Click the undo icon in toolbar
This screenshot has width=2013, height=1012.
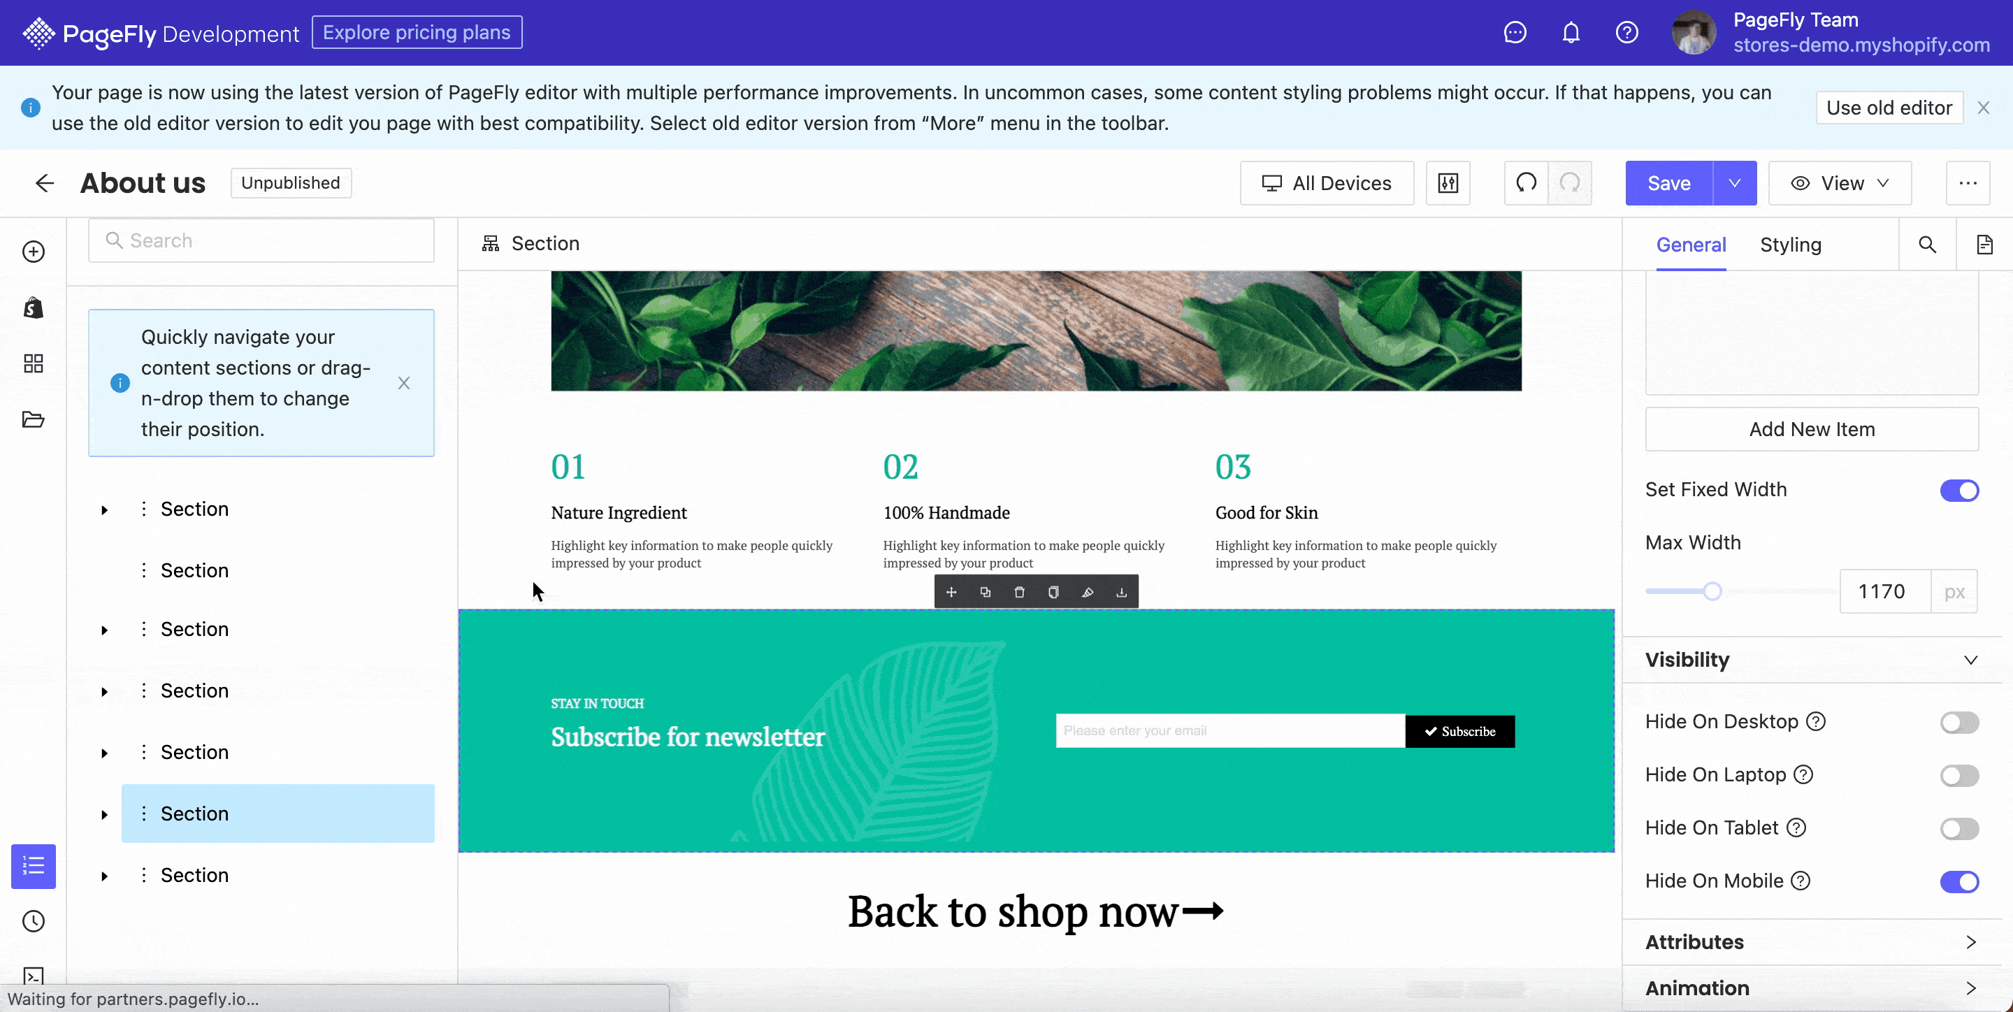(x=1527, y=182)
